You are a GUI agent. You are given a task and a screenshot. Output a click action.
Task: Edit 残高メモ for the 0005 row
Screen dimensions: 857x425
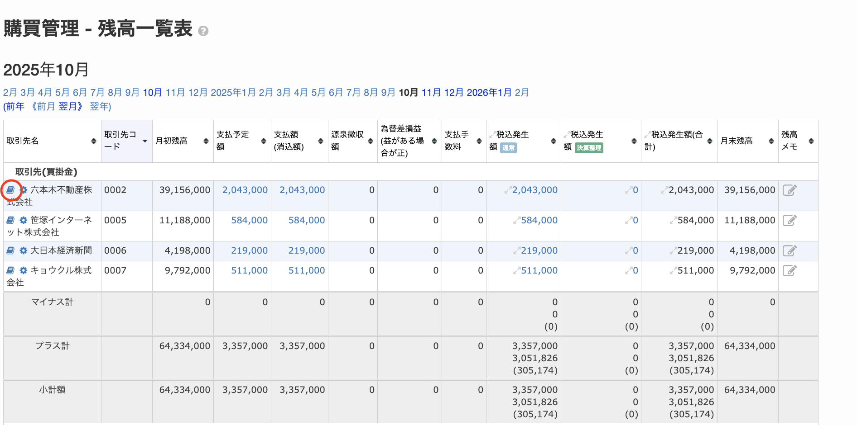(790, 221)
